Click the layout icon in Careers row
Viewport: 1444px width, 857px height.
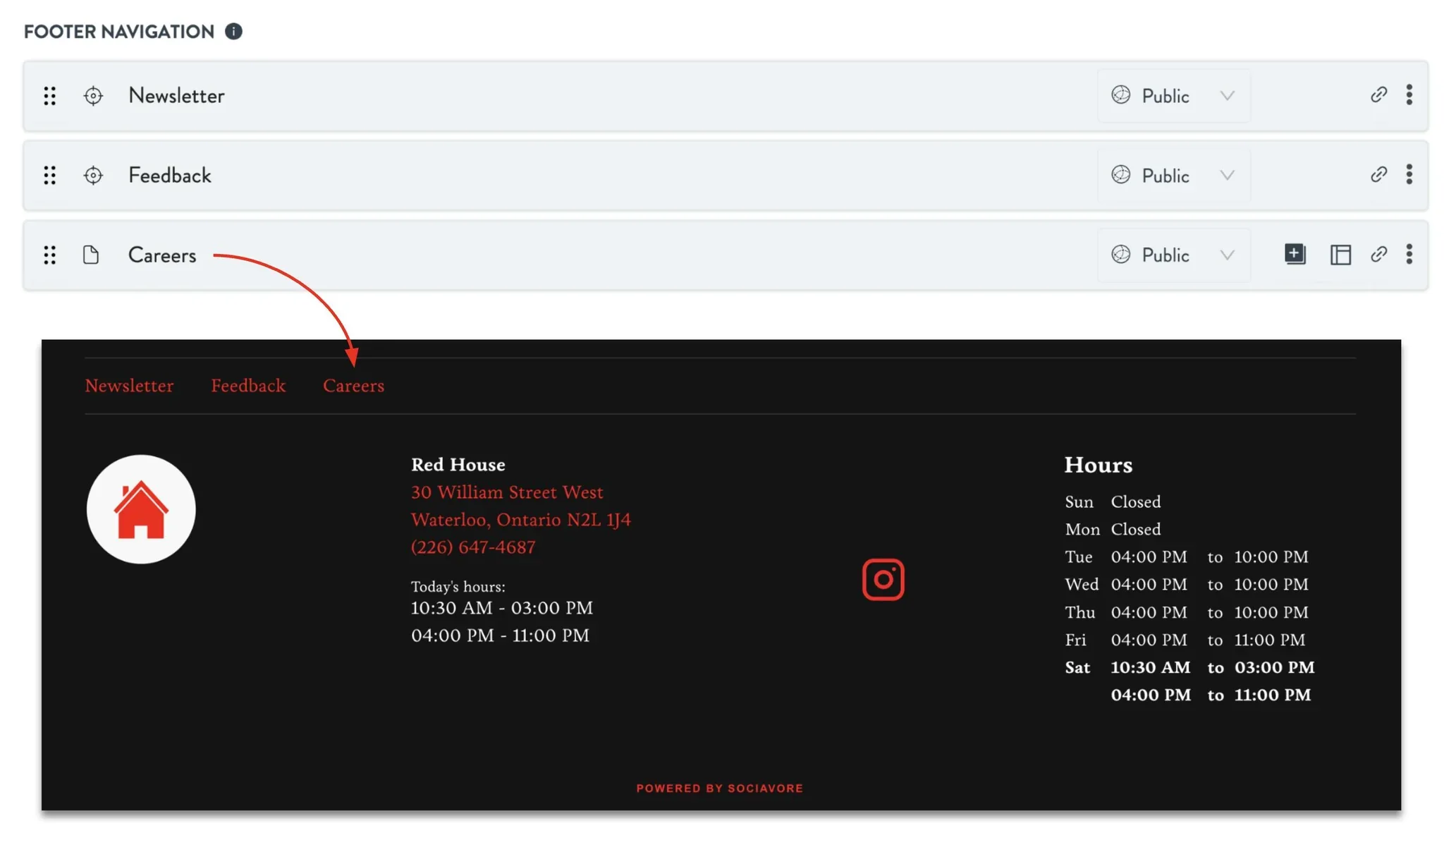click(x=1340, y=255)
